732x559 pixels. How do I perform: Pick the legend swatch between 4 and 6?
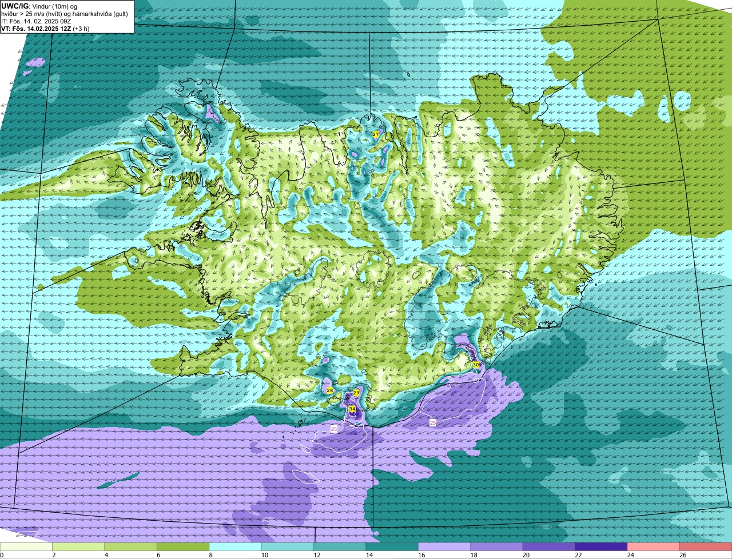pyautogui.click(x=131, y=547)
